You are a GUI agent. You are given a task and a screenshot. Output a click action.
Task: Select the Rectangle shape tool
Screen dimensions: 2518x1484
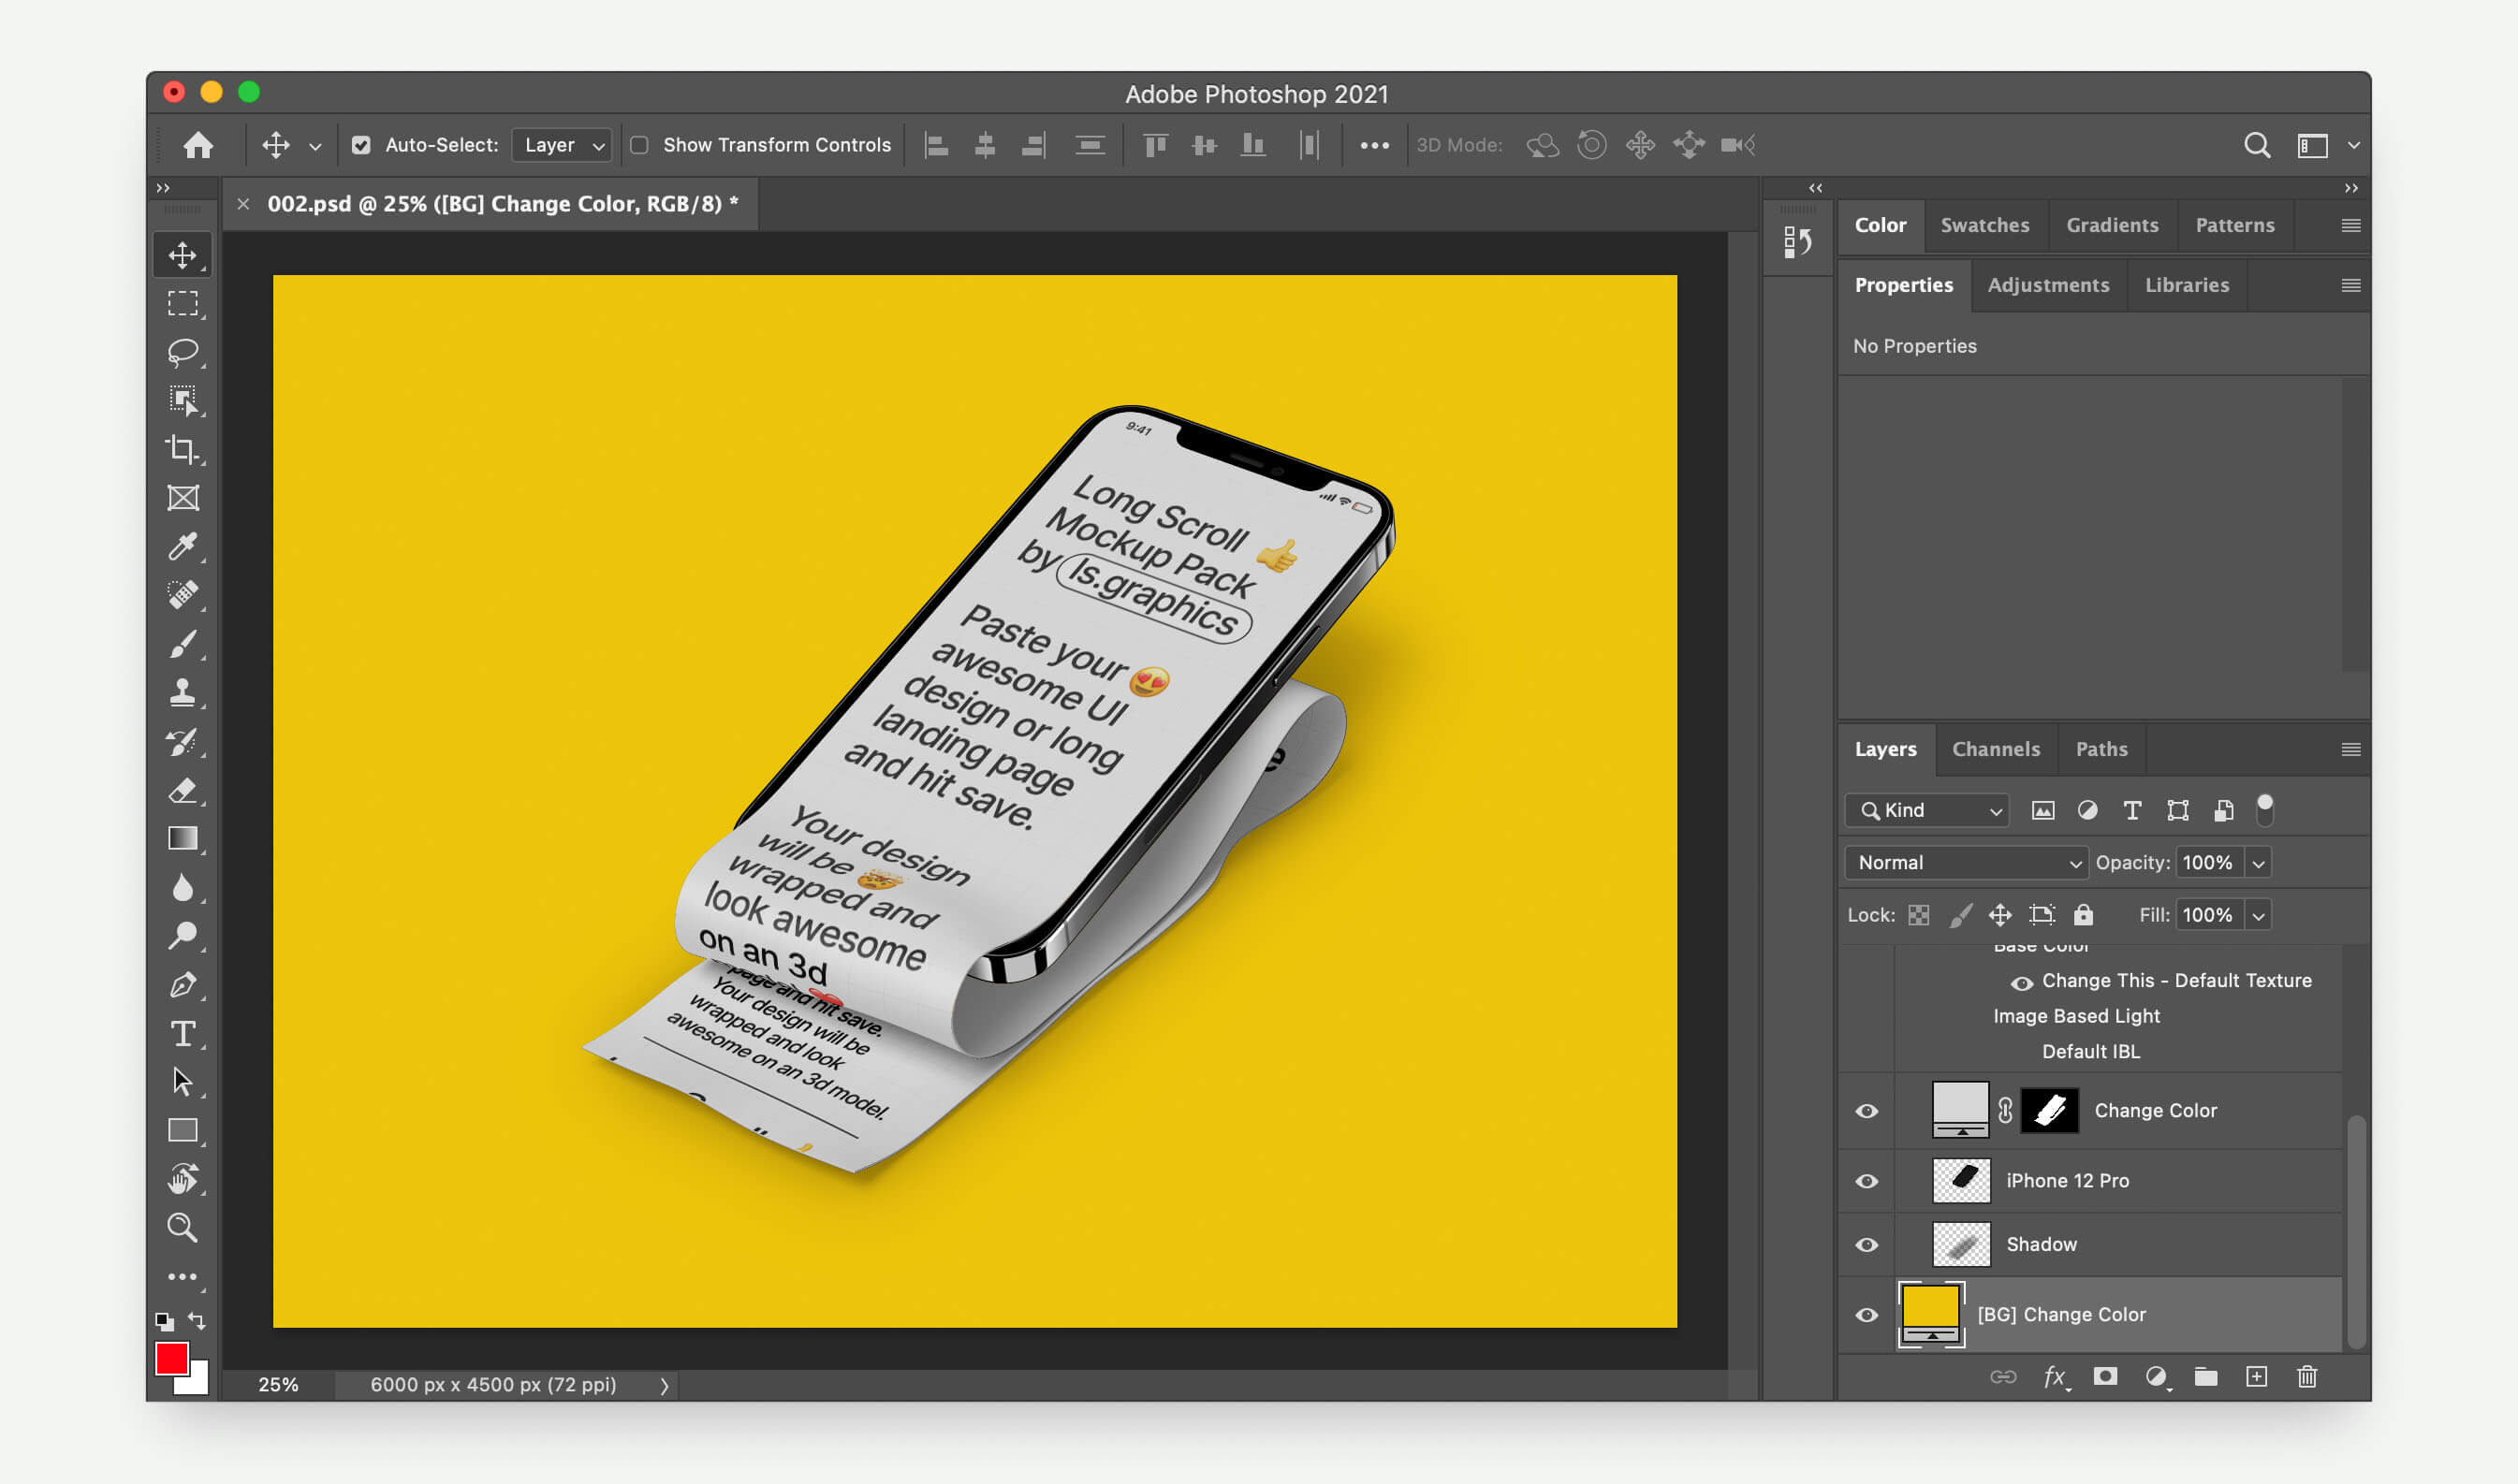click(183, 1130)
